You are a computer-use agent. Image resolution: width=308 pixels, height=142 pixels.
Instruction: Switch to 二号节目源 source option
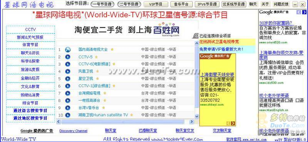pyautogui.click(x=129, y=4)
